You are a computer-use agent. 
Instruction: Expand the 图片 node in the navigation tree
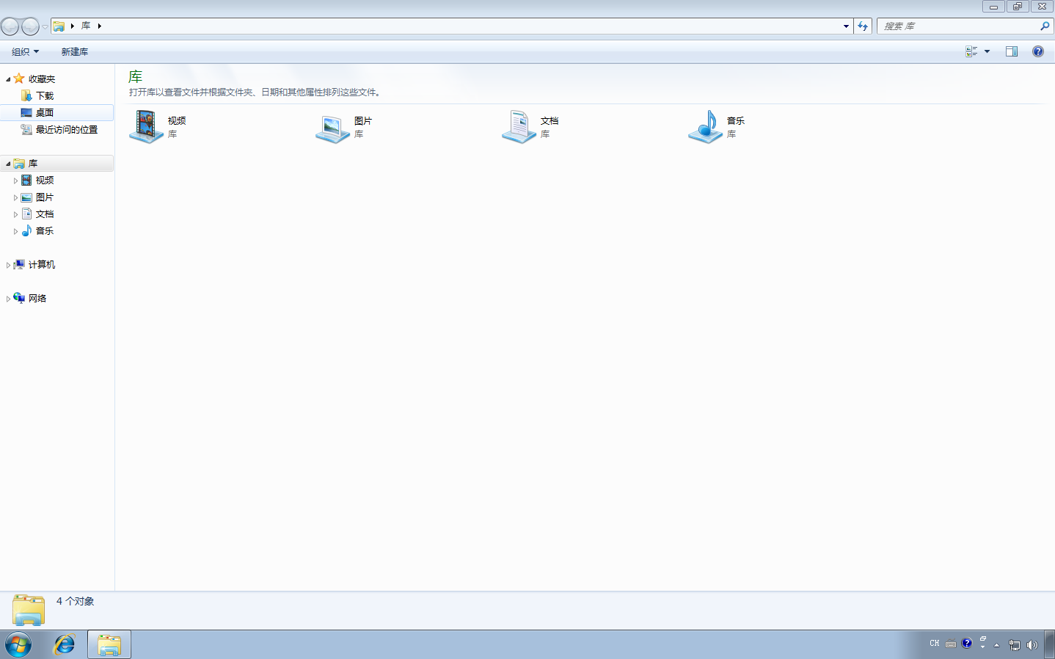pos(15,197)
